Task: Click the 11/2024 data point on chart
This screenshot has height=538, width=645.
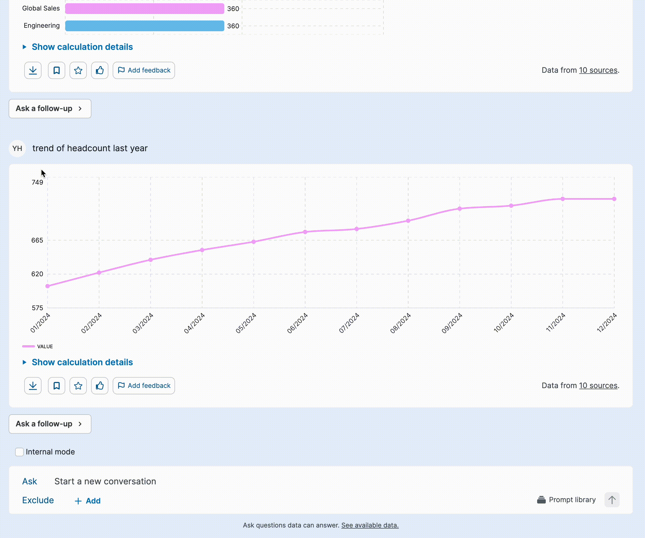Action: coord(563,199)
